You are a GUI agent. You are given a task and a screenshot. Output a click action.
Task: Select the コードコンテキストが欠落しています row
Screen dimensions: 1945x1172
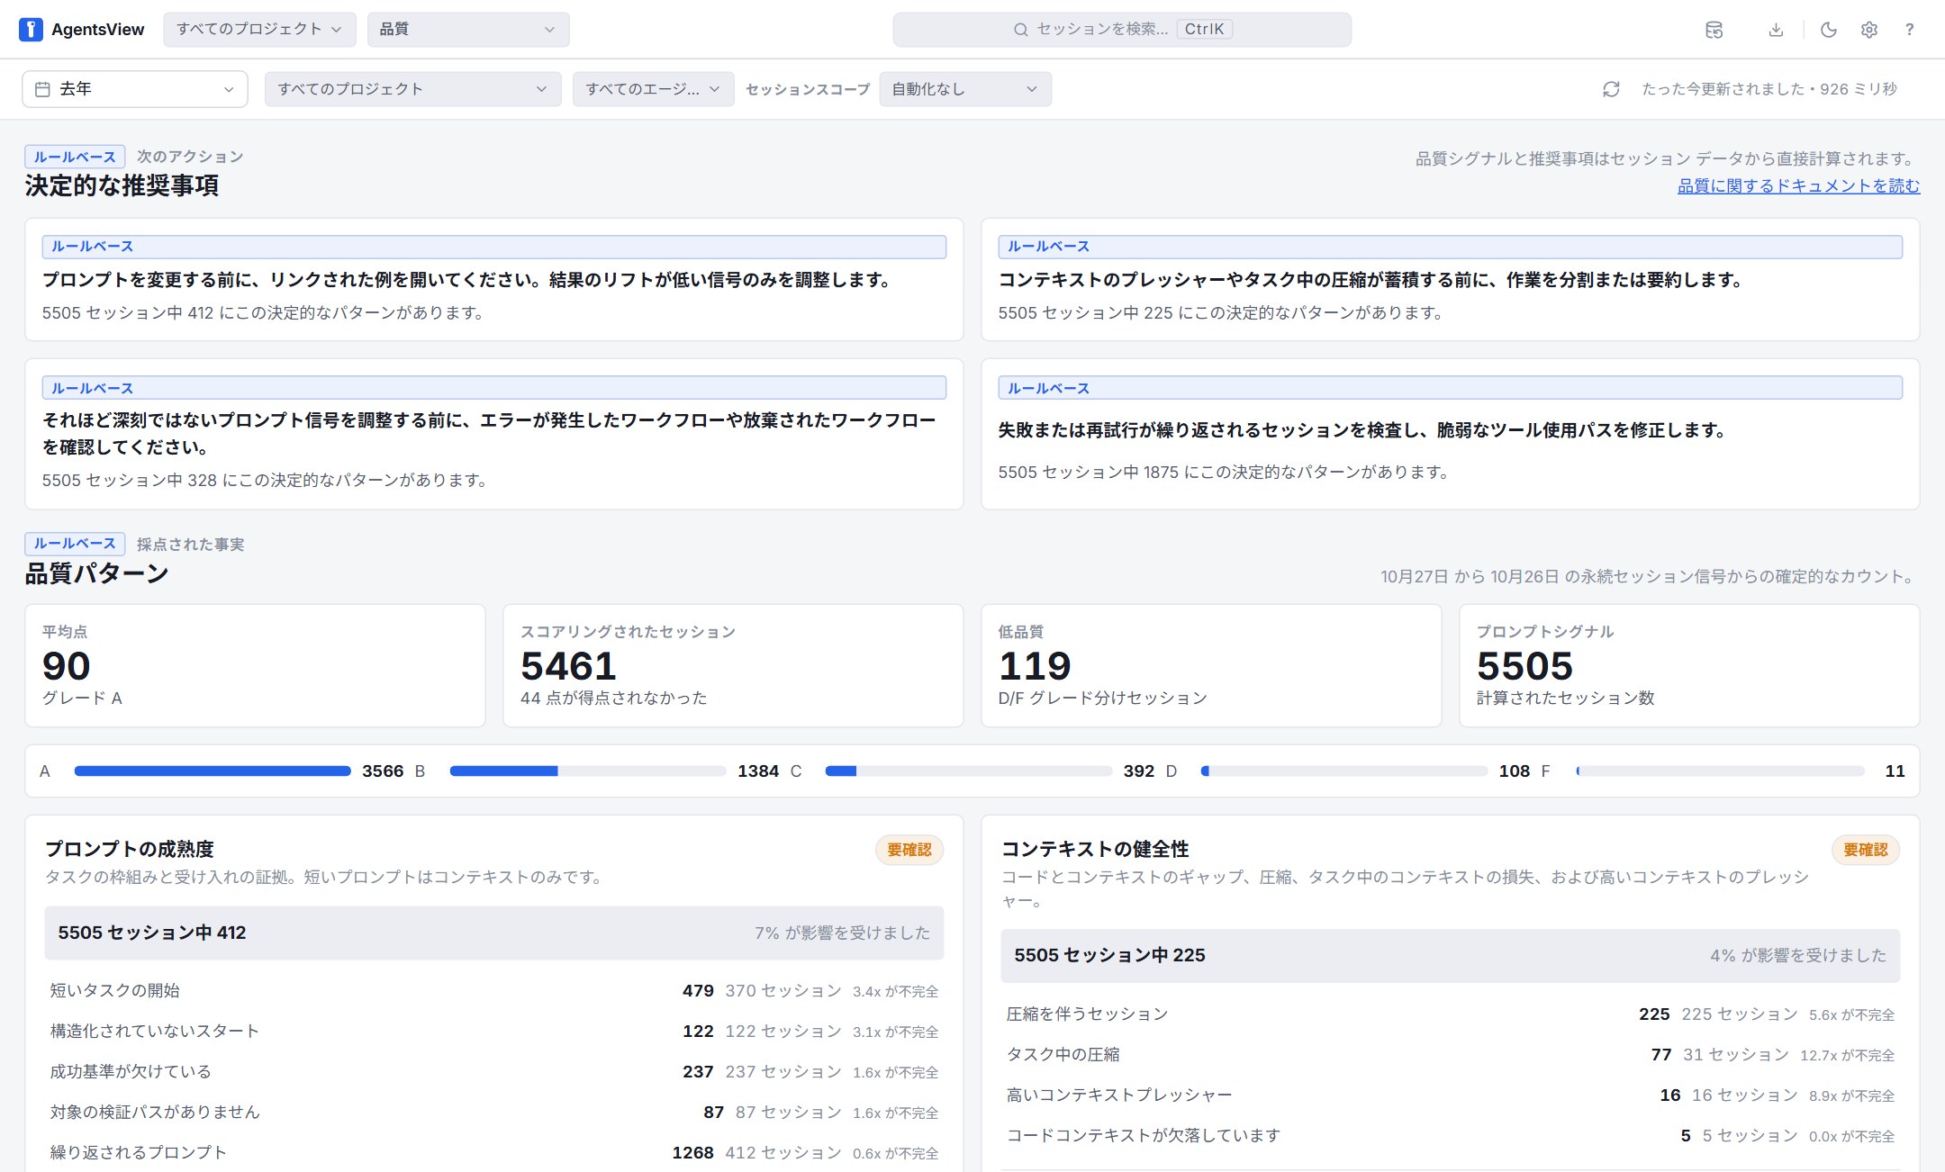point(1450,1136)
